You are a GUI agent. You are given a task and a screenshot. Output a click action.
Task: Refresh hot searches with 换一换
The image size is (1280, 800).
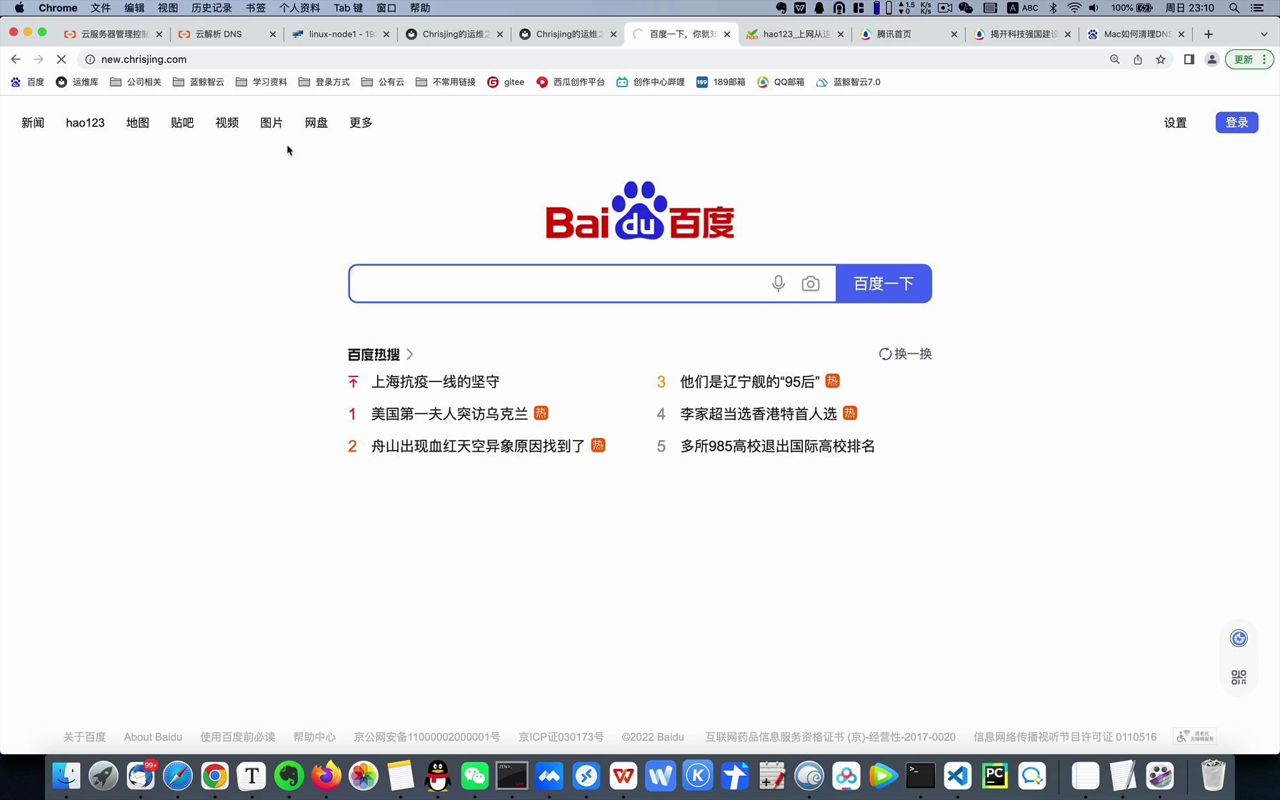(x=905, y=354)
